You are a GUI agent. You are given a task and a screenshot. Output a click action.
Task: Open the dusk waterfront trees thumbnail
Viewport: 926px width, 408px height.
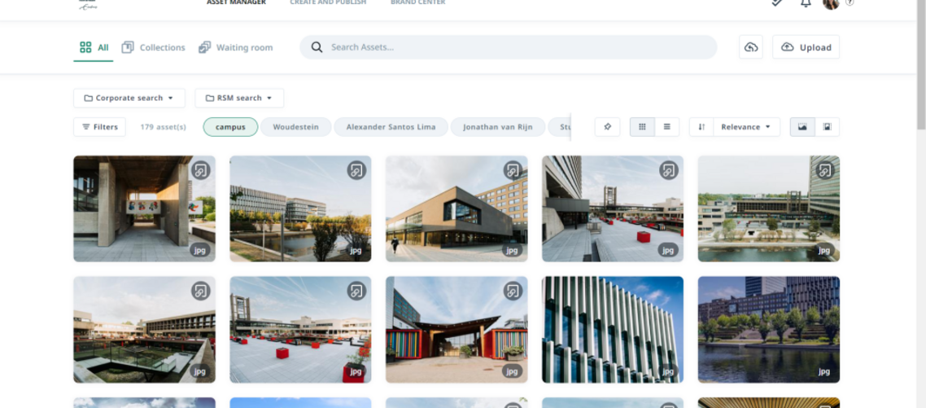pos(768,329)
